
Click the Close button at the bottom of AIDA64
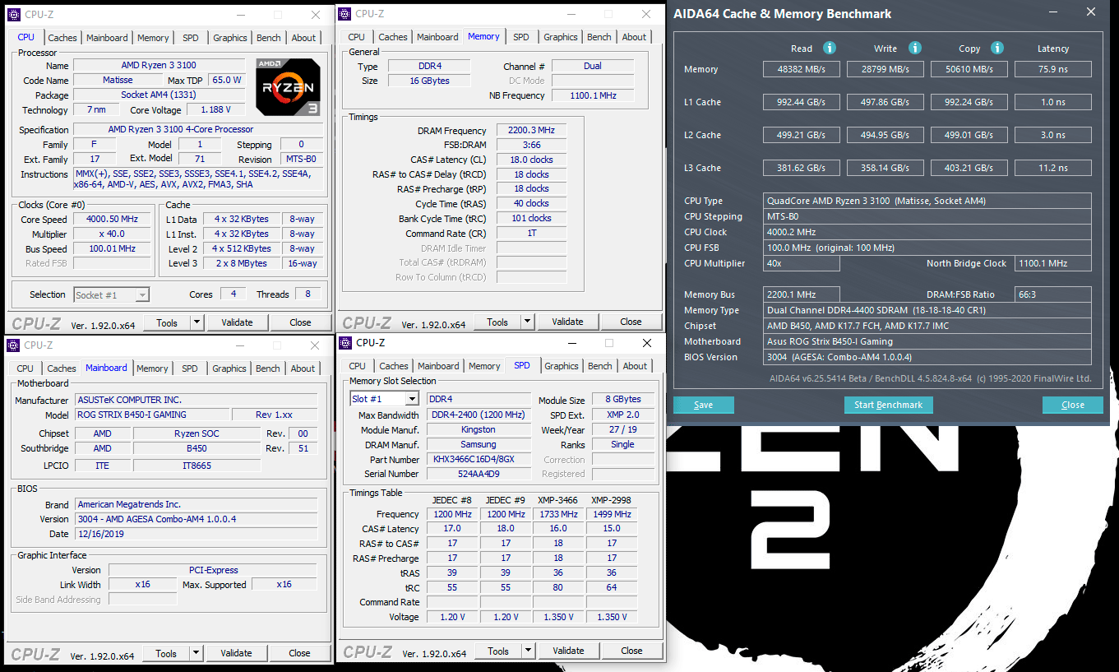tap(1073, 405)
